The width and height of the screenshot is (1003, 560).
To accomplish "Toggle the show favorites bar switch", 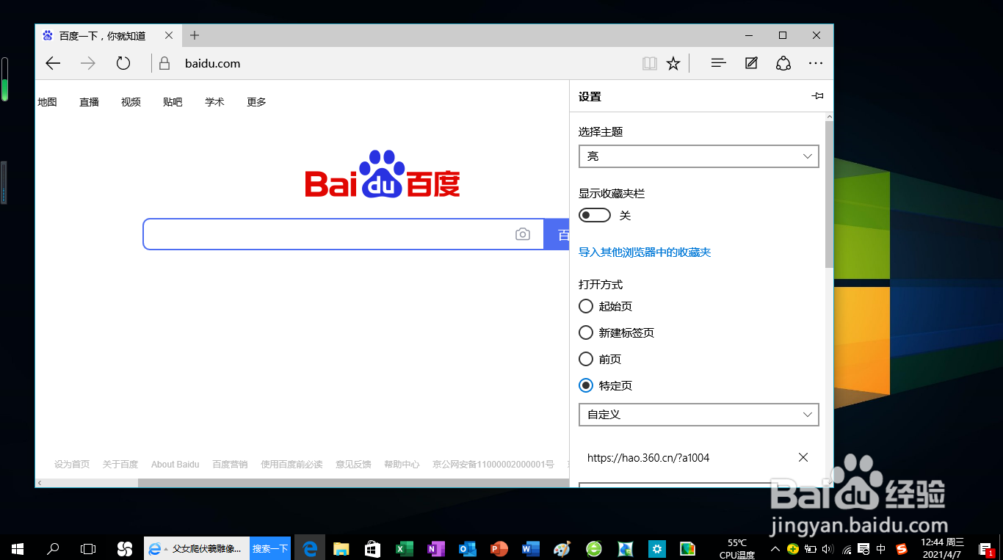I will pyautogui.click(x=595, y=215).
